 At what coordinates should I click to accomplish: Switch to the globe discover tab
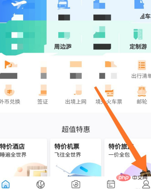pyautogui.click(x=40, y=184)
